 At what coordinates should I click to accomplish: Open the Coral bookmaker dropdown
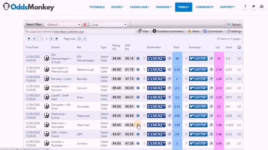(109, 25)
